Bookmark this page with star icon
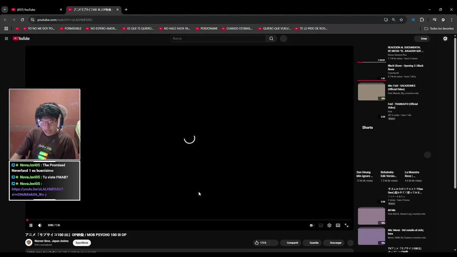The width and height of the screenshot is (457, 257). [401, 20]
